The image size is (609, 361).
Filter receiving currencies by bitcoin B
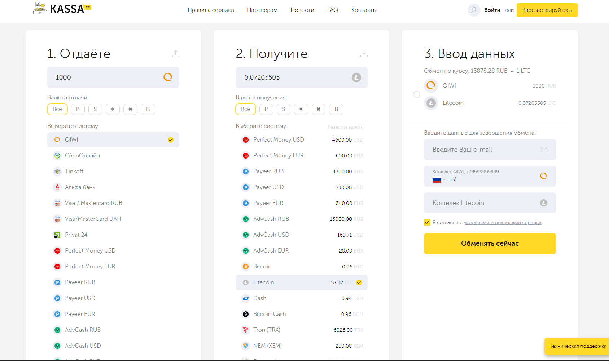click(336, 109)
